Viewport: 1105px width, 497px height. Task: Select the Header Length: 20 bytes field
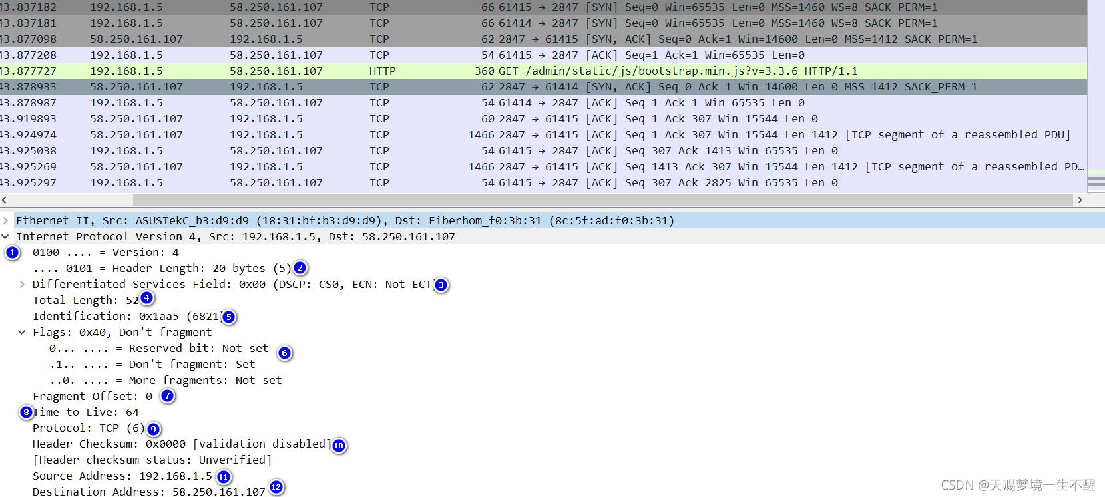tap(162, 268)
